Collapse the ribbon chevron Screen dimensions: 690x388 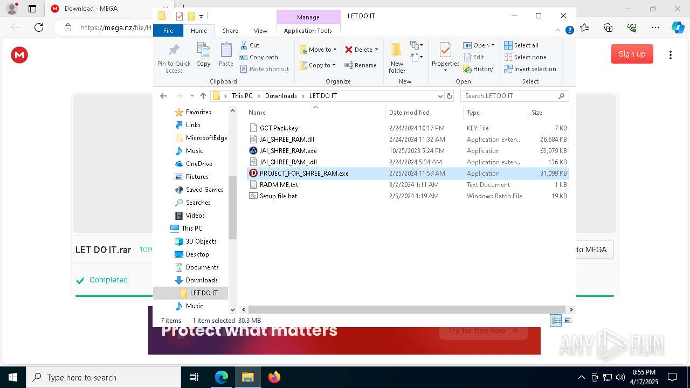558,31
